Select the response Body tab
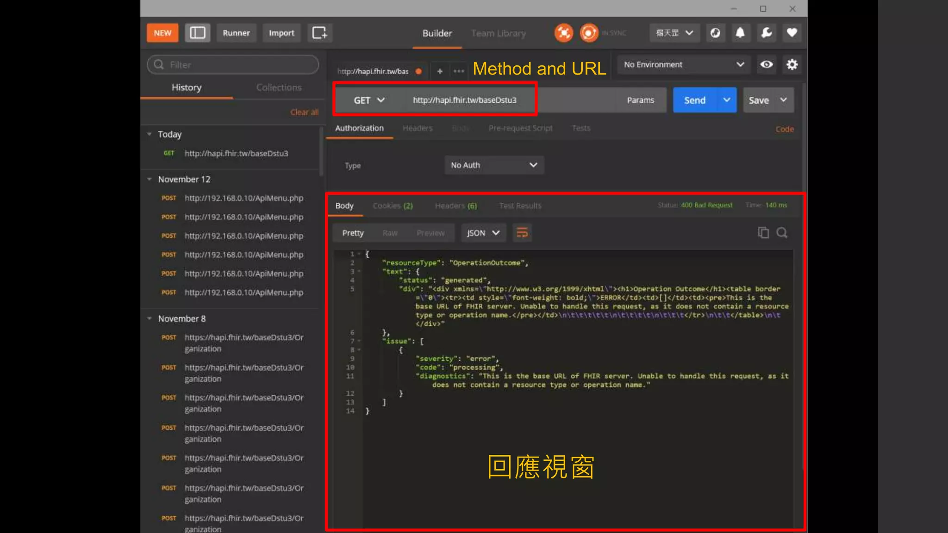This screenshot has height=533, width=948. point(344,205)
